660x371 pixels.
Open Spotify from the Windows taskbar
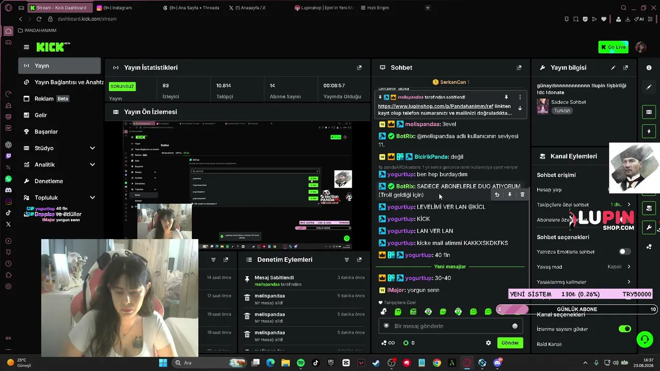301,363
